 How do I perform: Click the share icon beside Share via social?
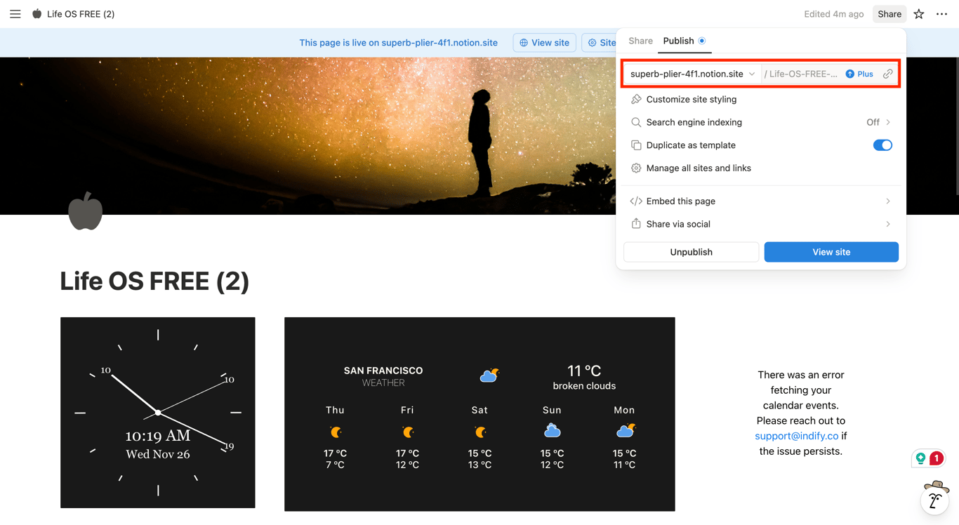point(636,223)
